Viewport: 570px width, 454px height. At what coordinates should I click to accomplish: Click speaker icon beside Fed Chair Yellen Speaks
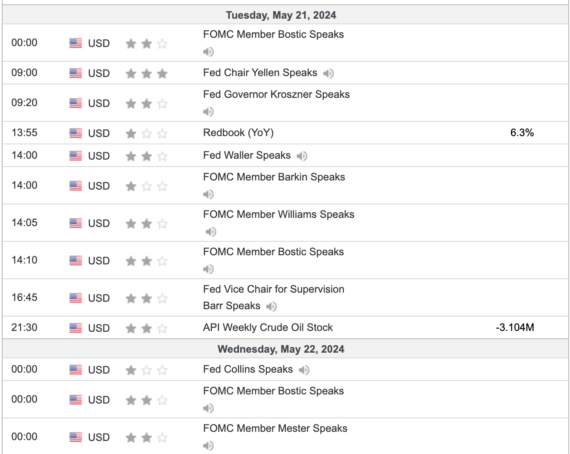tap(329, 73)
